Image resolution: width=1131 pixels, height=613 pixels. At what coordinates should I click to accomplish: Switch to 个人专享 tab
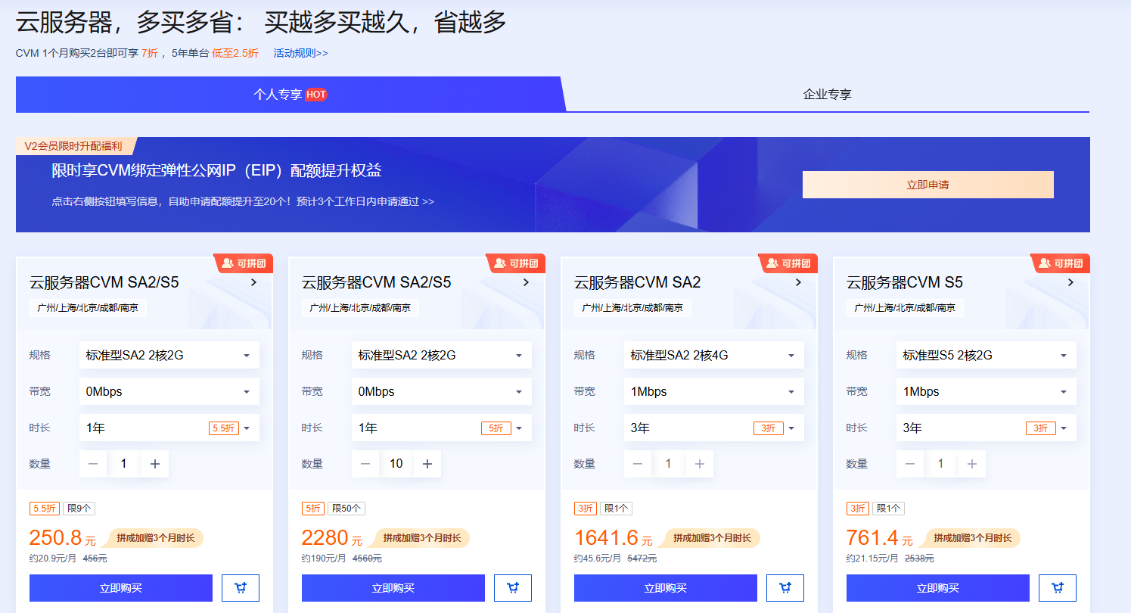[291, 95]
